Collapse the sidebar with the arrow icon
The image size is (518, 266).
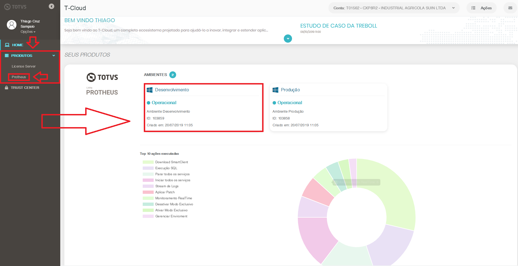51,6
